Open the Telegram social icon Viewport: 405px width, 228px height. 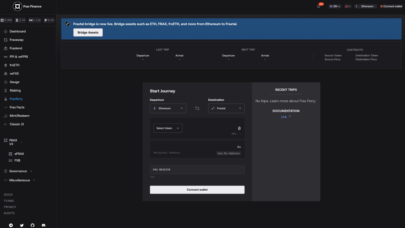(11, 225)
